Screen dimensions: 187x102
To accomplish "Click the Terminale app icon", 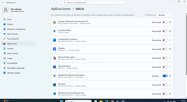I will tap(54, 85).
